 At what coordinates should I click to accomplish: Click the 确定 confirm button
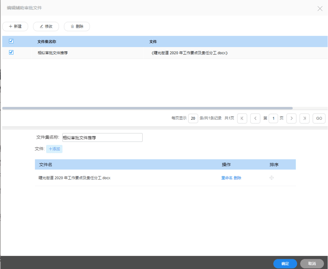[x=285, y=264]
